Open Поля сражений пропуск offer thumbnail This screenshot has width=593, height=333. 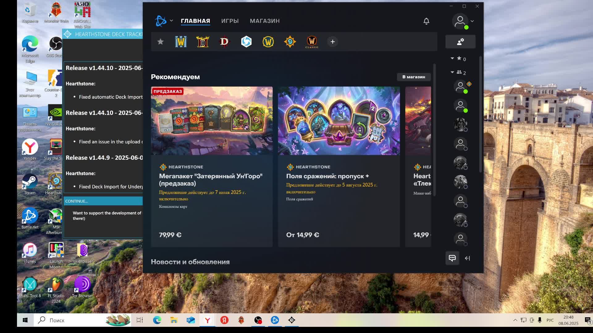point(339,121)
